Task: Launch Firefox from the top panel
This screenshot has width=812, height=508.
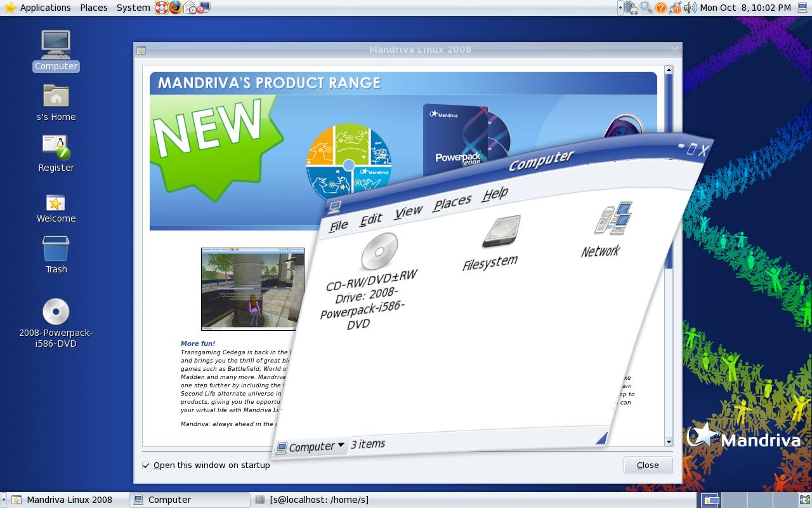Action: point(175,8)
